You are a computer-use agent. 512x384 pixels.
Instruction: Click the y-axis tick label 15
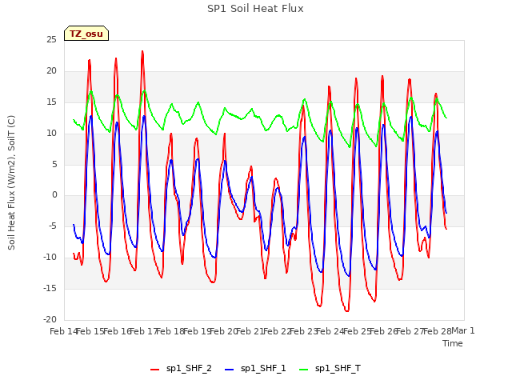(51, 102)
